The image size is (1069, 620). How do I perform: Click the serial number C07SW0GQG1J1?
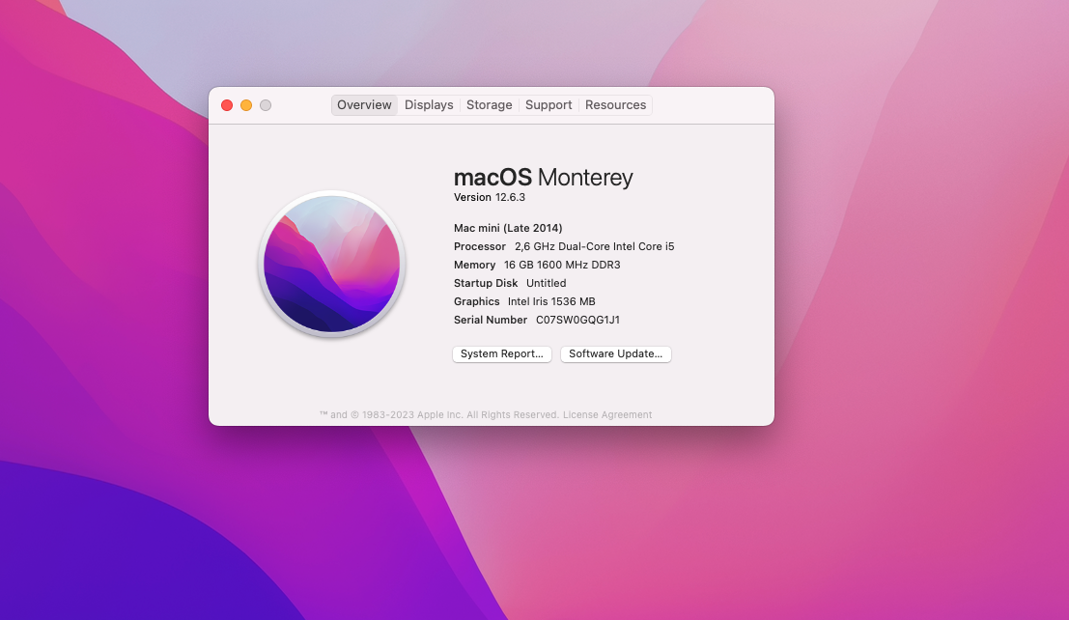[578, 320]
